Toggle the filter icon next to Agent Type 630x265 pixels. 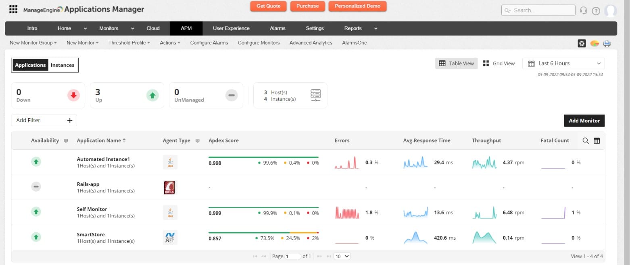pyautogui.click(x=197, y=140)
